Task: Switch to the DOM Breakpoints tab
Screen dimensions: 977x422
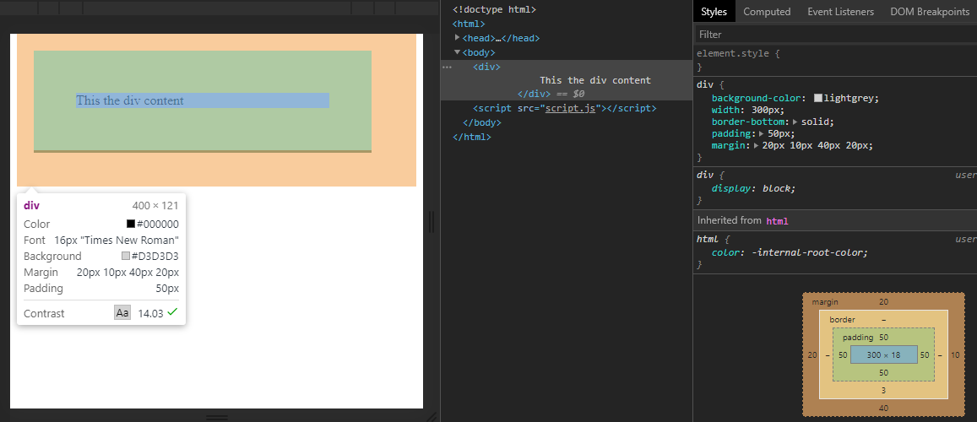Action: click(x=930, y=11)
